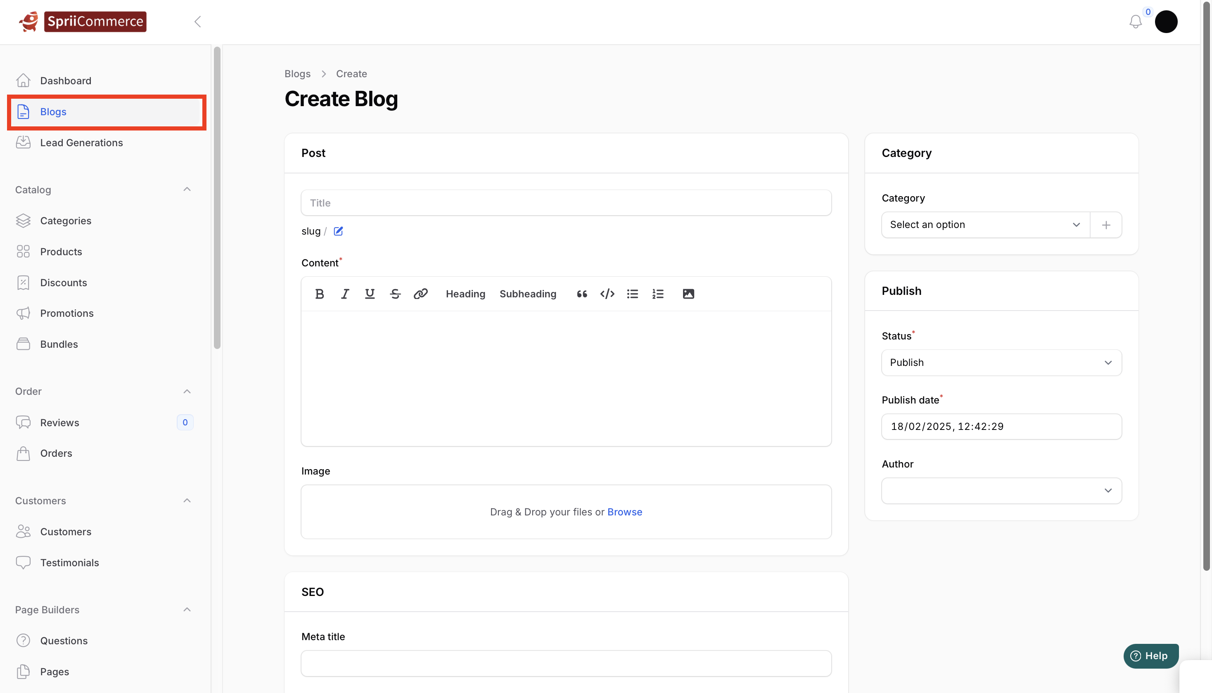This screenshot has height=693, width=1212.
Task: Apply italic formatting in editor toolbar
Action: tap(344, 294)
